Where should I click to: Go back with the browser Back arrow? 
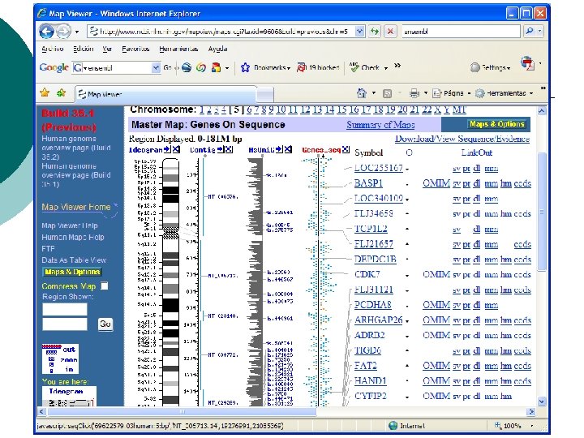[x=46, y=32]
